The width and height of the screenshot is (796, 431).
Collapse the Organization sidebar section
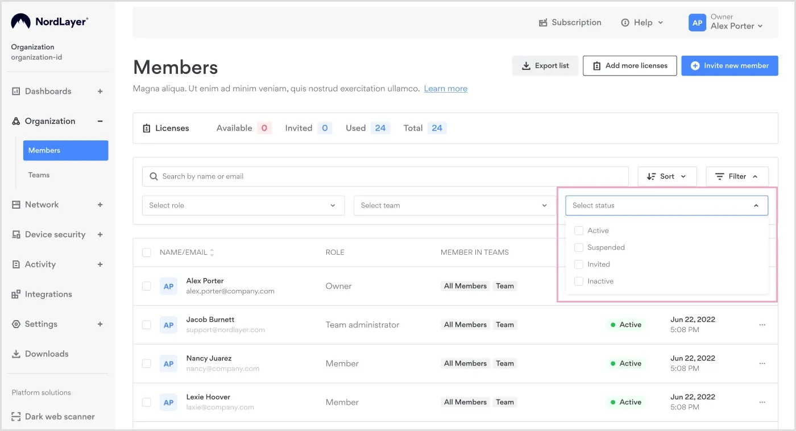coord(100,121)
